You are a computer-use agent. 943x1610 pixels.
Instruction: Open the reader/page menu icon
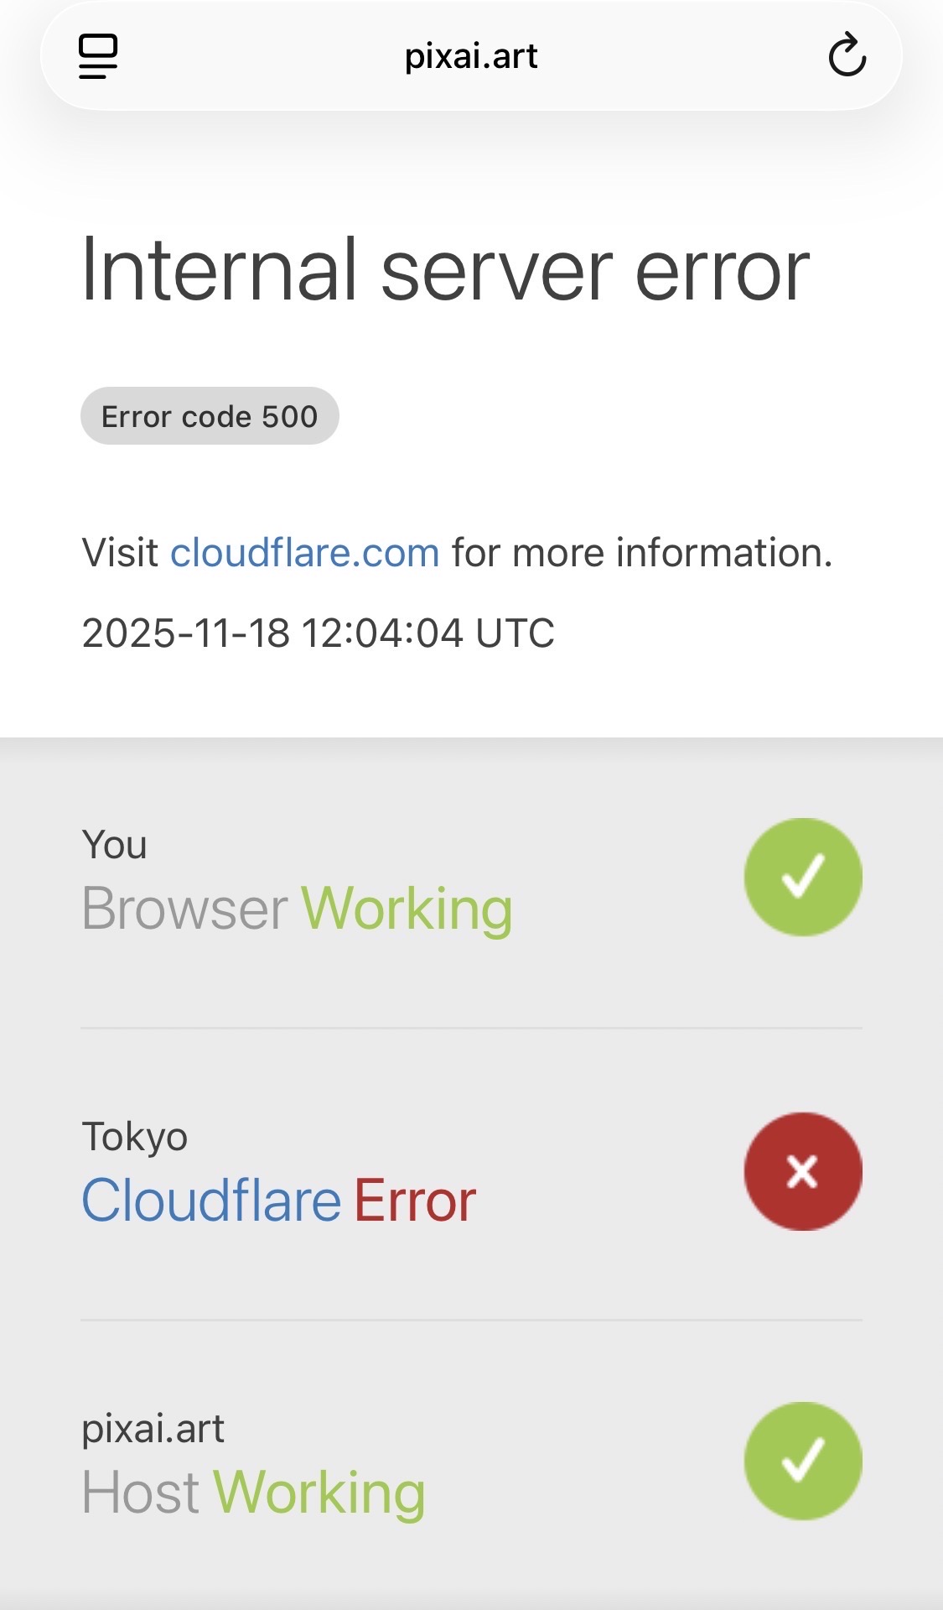coord(98,56)
